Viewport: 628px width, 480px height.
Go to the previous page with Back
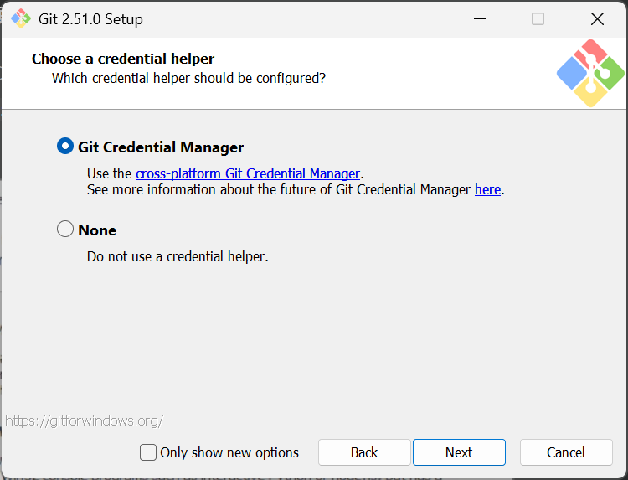pyautogui.click(x=364, y=452)
